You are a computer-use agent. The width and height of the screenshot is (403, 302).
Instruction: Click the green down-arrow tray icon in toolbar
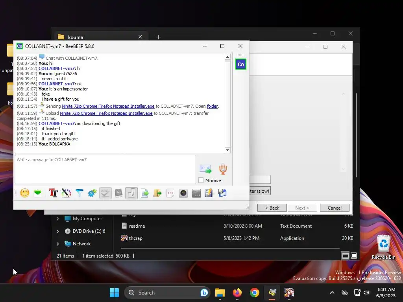(x=38, y=193)
